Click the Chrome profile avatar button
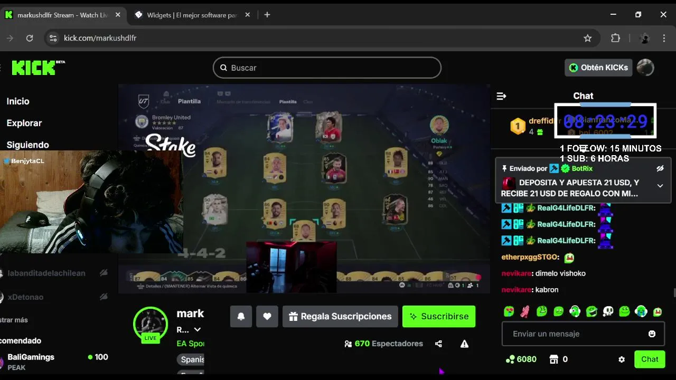Image resolution: width=676 pixels, height=380 pixels. point(644,38)
